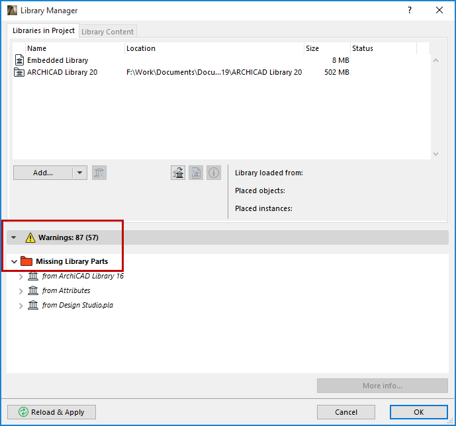
Task: Click the Size column header
Action: point(327,48)
